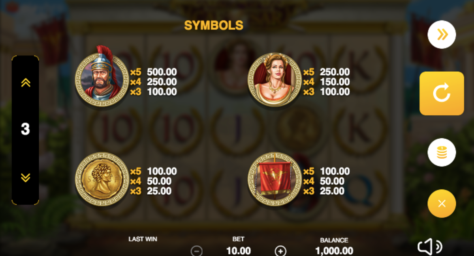
Task: Close the paytable with the X button
Action: coord(442,203)
